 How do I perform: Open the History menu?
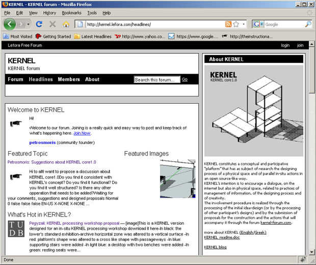(x=49, y=13)
